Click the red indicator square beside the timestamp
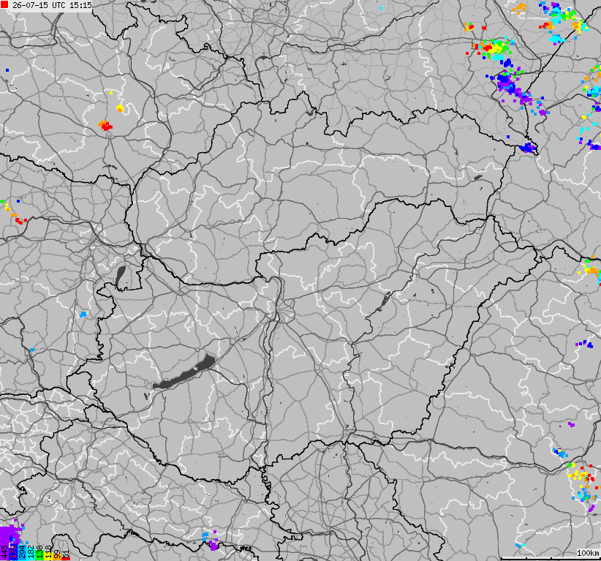 4,4
